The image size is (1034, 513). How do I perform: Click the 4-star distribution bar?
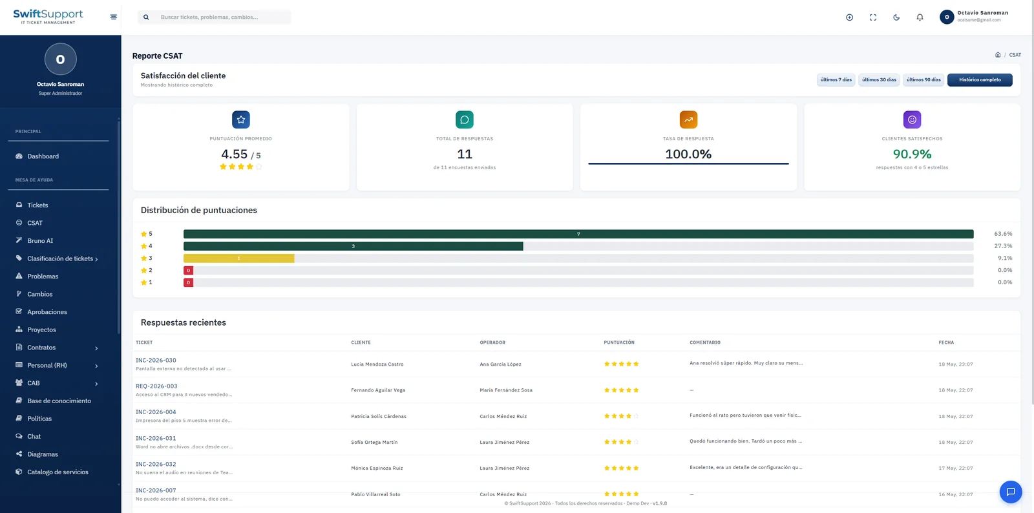click(353, 246)
